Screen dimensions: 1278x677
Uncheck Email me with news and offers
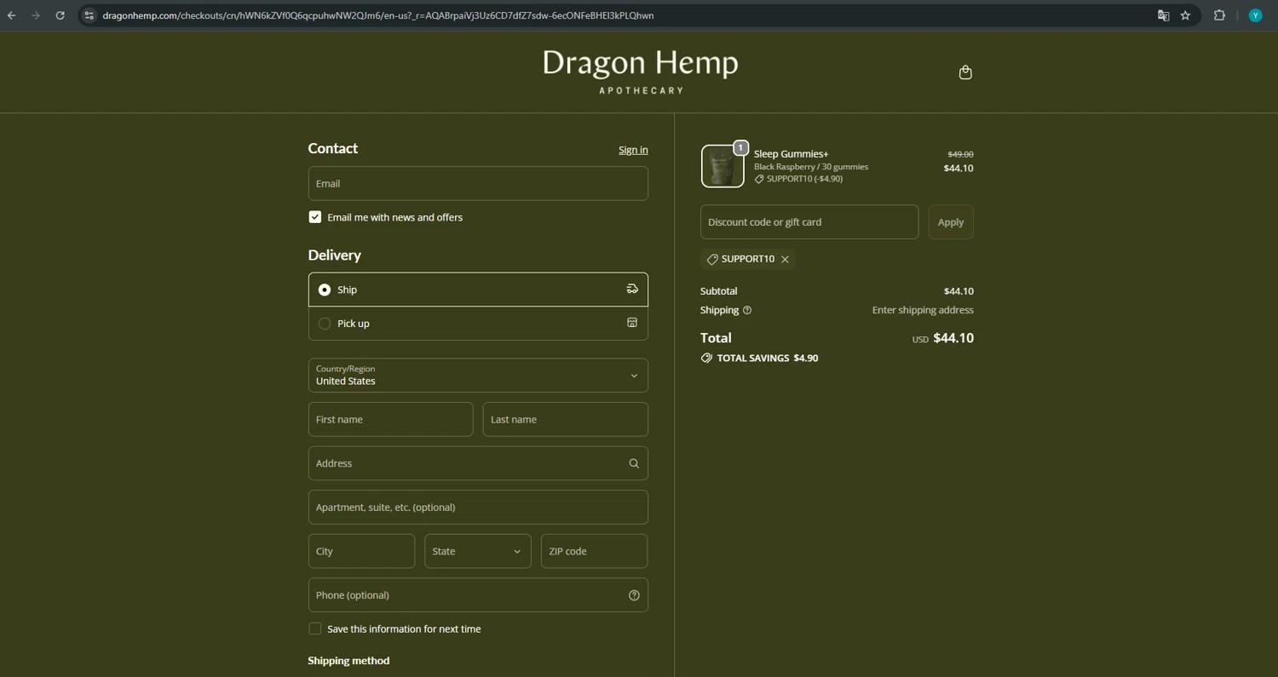315,217
